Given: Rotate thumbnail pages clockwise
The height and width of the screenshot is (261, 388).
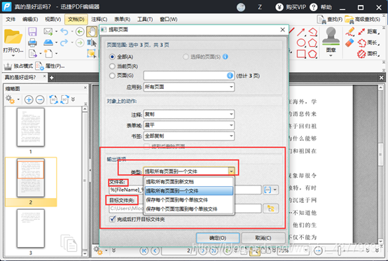Looking at the screenshot, I should click(x=64, y=99).
